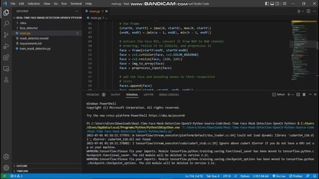The image size is (319, 179).
Task: Split the terminal panel
Action: (x=298, y=94)
